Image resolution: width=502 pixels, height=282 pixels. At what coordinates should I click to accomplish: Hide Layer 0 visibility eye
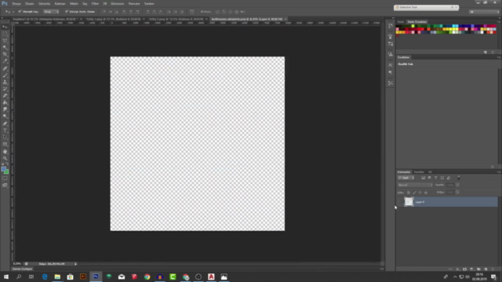400,202
